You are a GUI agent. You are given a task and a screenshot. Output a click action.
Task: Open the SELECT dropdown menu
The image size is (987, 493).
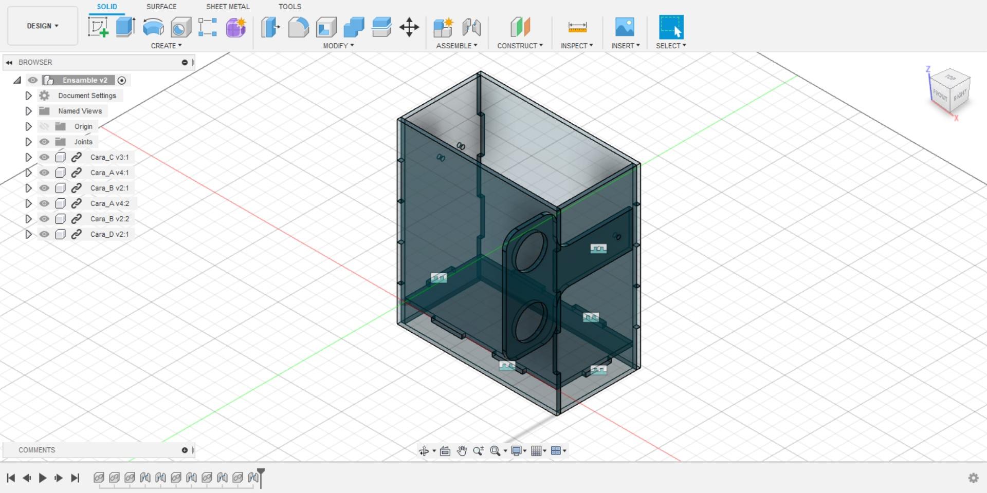click(x=671, y=46)
